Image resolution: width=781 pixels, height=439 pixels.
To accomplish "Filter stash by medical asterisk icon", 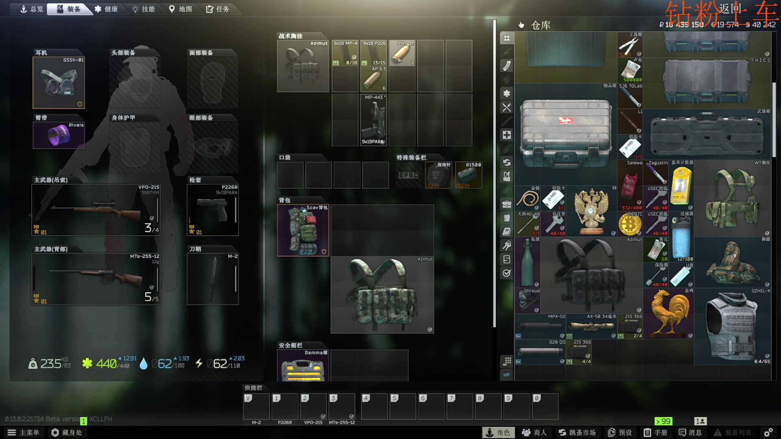I will [507, 93].
